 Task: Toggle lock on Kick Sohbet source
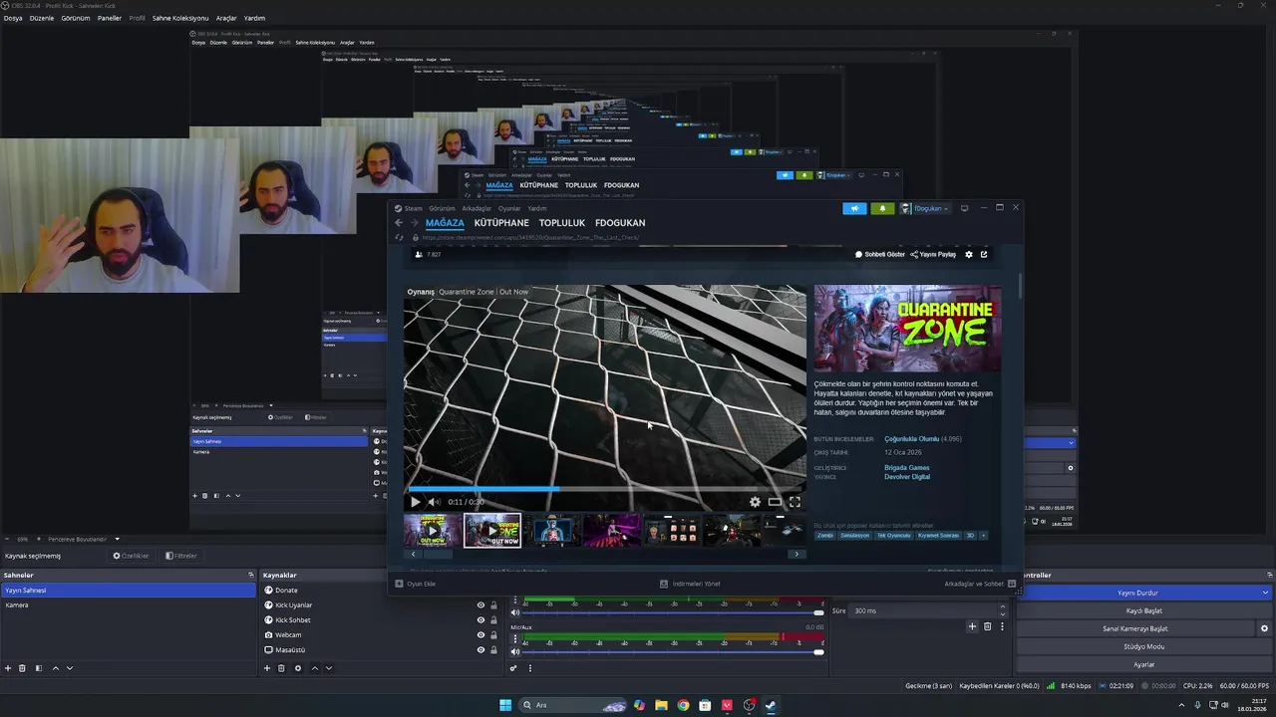(493, 619)
